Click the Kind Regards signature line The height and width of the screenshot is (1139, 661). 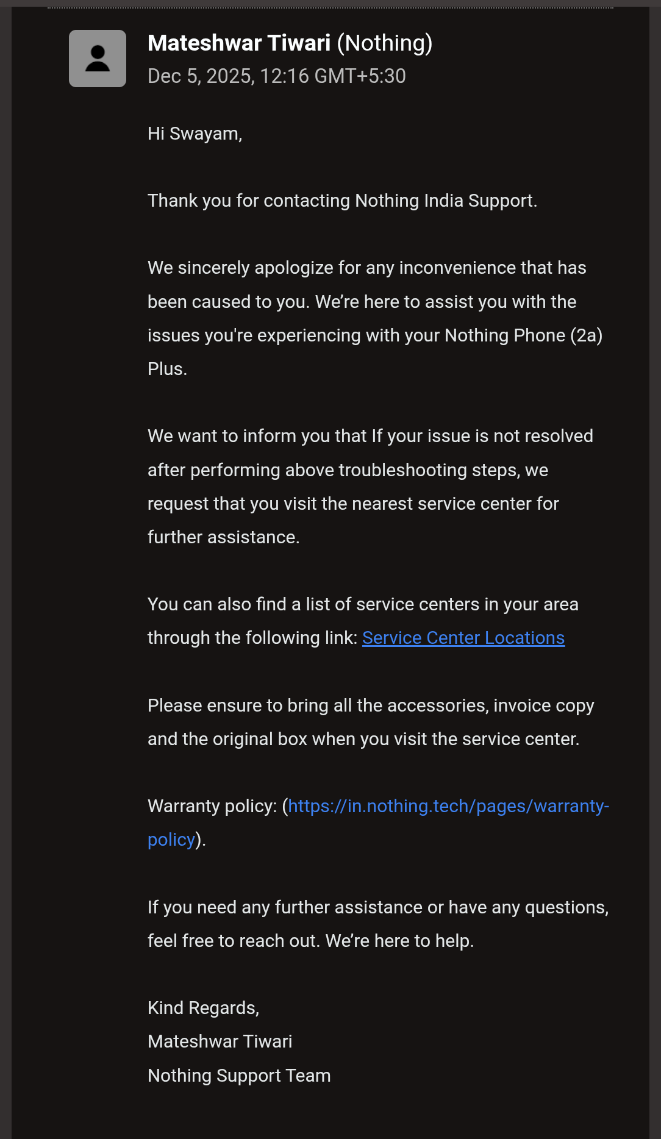click(x=204, y=1007)
